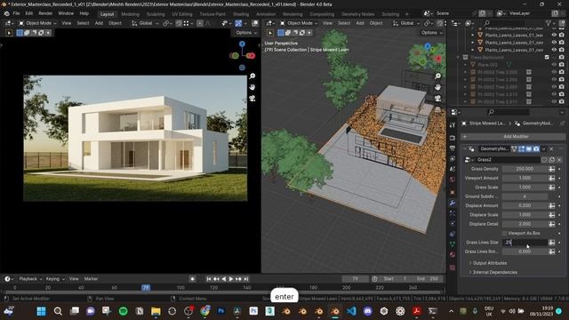The image size is (569, 320).
Task: Open Visual Studio Code from taskbar
Action: [x=351, y=311]
